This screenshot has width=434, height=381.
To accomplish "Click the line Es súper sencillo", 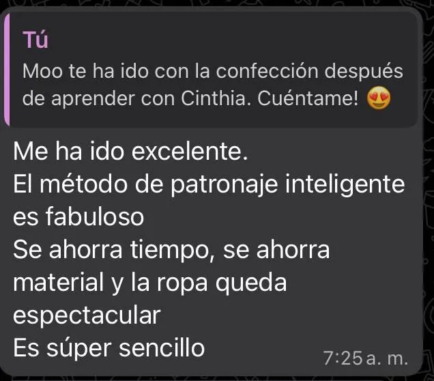I will click(108, 348).
